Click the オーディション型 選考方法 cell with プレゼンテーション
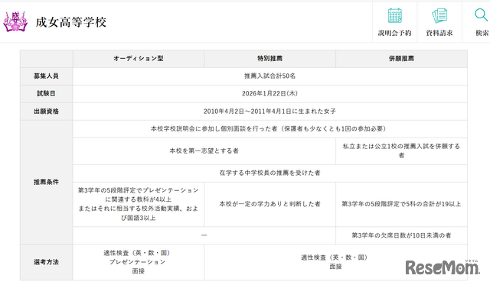The height and width of the screenshot is (285, 490). [x=139, y=262]
